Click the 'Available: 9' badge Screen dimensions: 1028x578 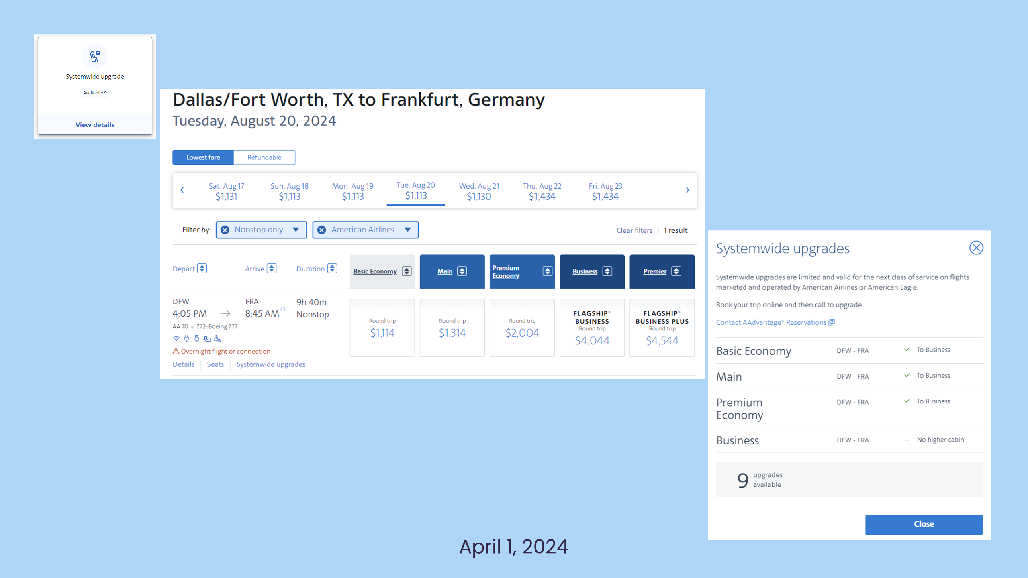95,93
